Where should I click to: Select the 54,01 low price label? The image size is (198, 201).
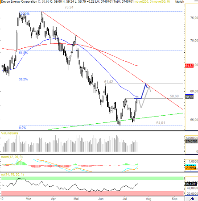coord(161,123)
